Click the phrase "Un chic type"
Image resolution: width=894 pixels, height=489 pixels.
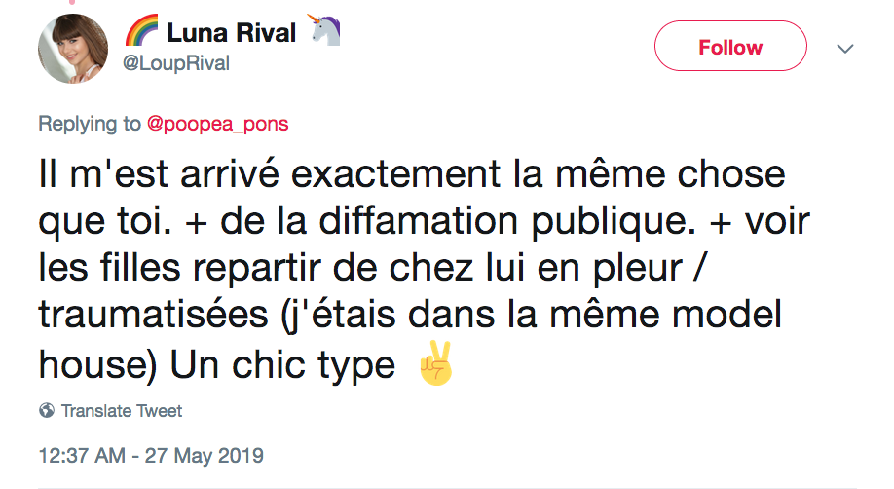[283, 365]
